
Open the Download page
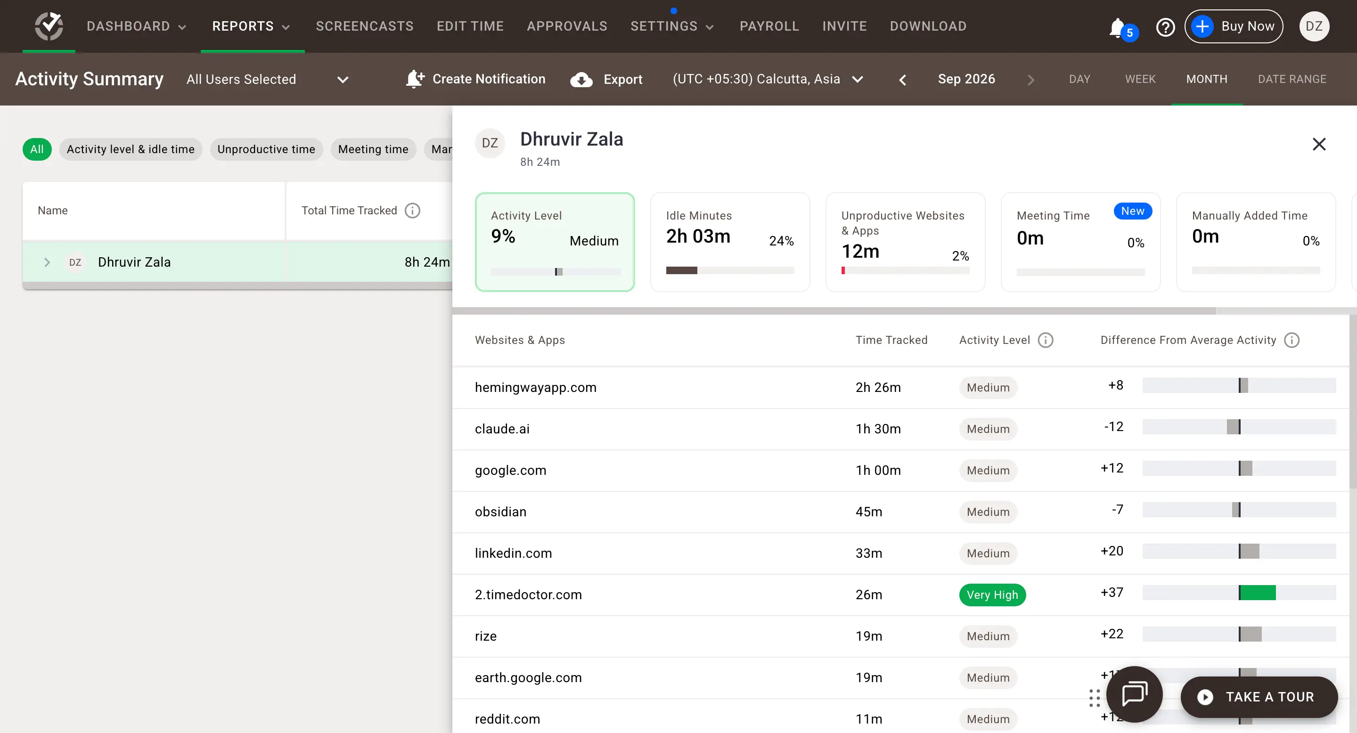[928, 26]
